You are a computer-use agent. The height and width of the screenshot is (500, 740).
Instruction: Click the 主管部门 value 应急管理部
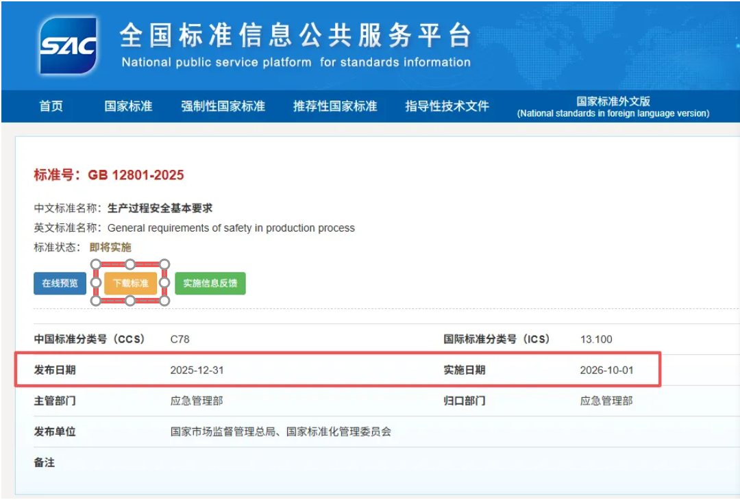197,401
